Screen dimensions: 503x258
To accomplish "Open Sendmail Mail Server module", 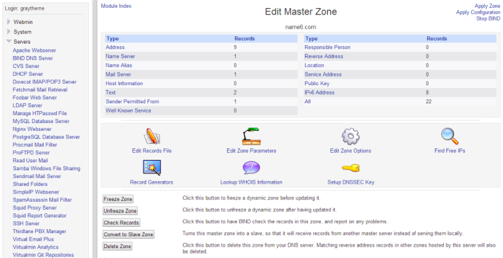I will tap(37, 176).
